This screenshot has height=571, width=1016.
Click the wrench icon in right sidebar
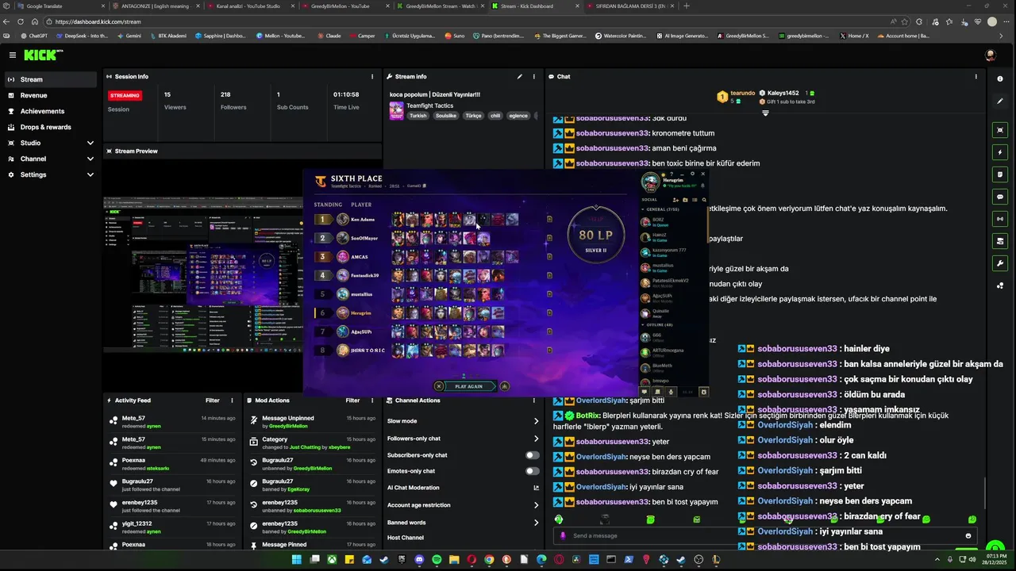coord(999,263)
